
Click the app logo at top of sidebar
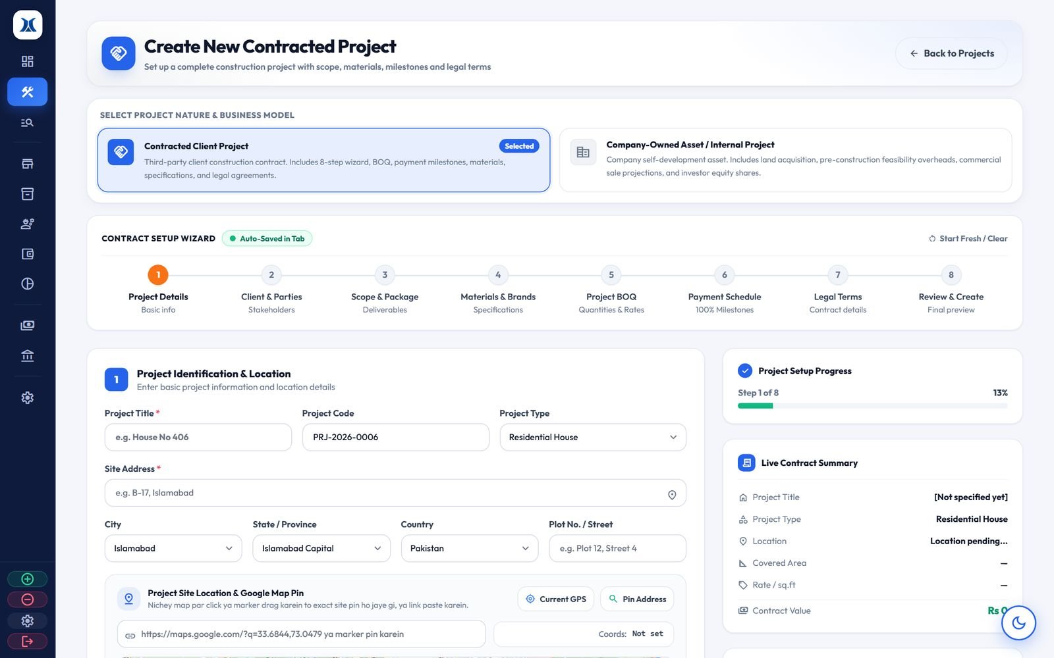point(28,25)
